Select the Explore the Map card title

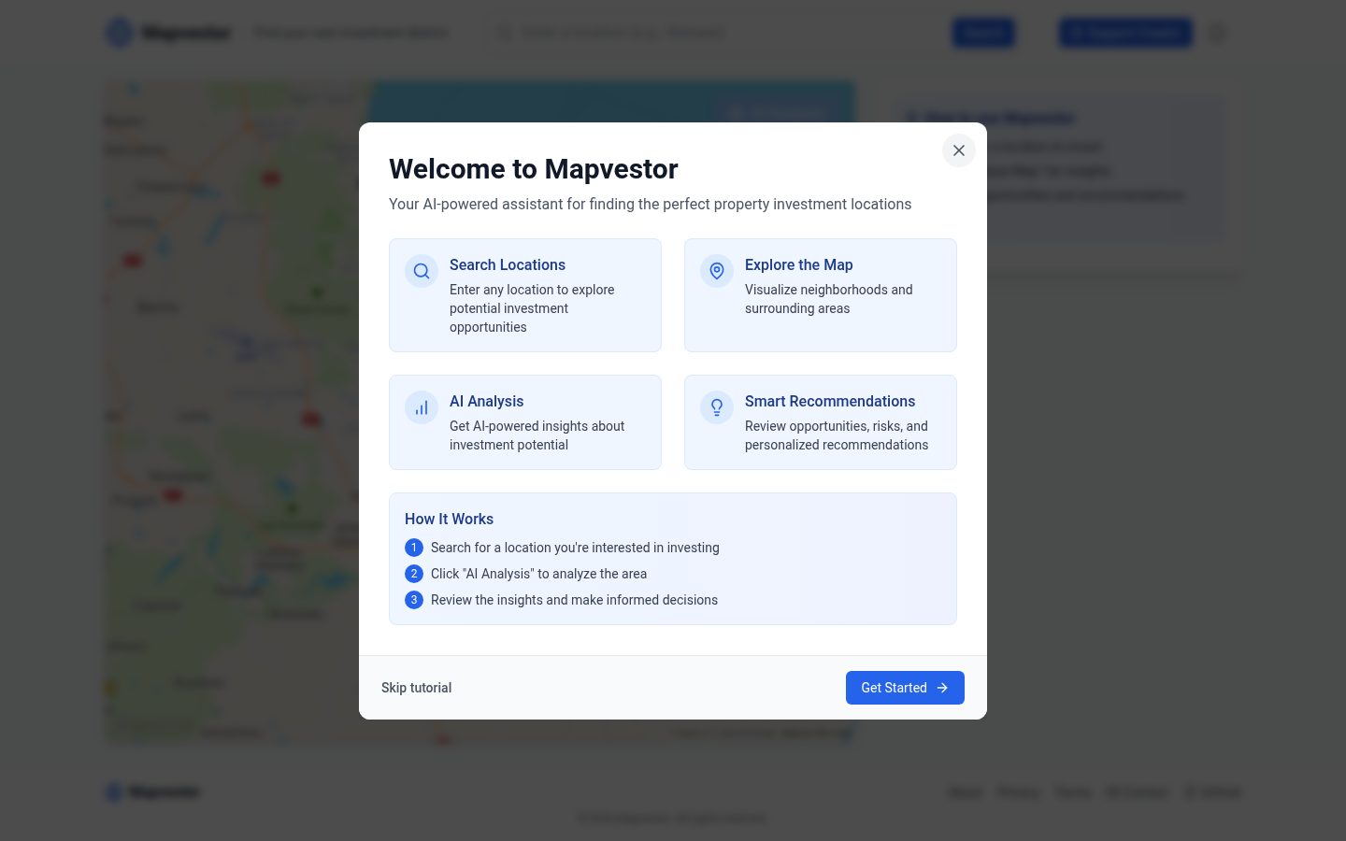799,265
